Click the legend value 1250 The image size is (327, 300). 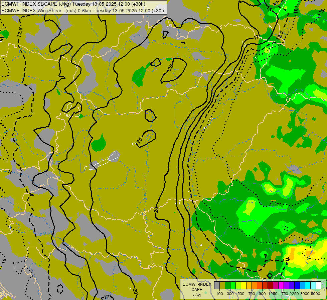(x=273, y=294)
